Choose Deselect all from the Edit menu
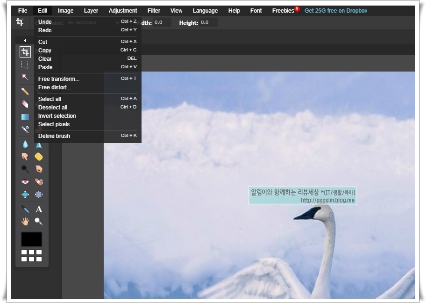This screenshot has width=426, height=303. coord(87,108)
